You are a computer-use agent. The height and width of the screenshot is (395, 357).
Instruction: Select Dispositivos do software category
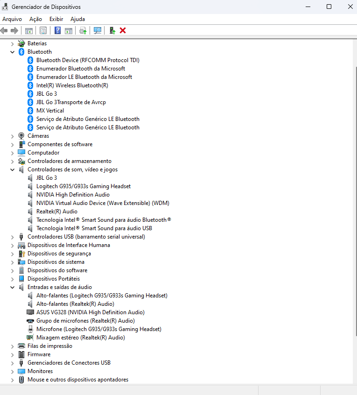click(57, 270)
